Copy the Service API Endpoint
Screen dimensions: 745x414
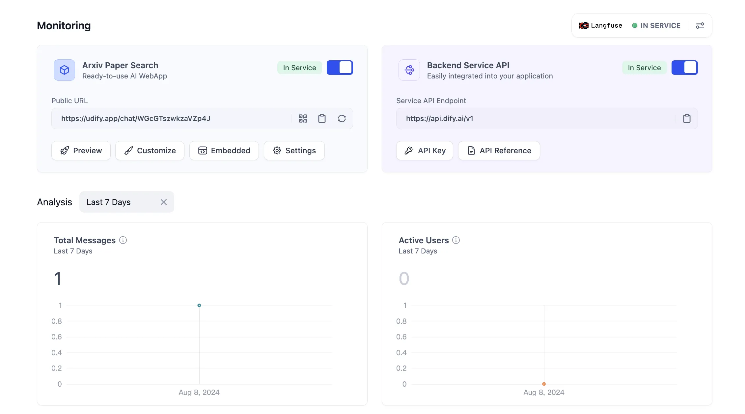click(686, 119)
